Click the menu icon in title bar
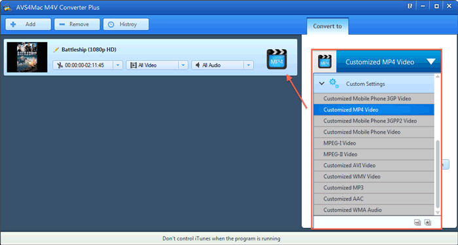 pos(410,6)
